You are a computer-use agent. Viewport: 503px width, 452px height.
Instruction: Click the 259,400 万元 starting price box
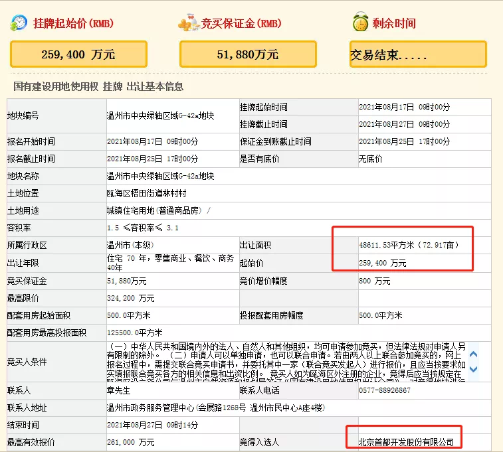click(78, 54)
